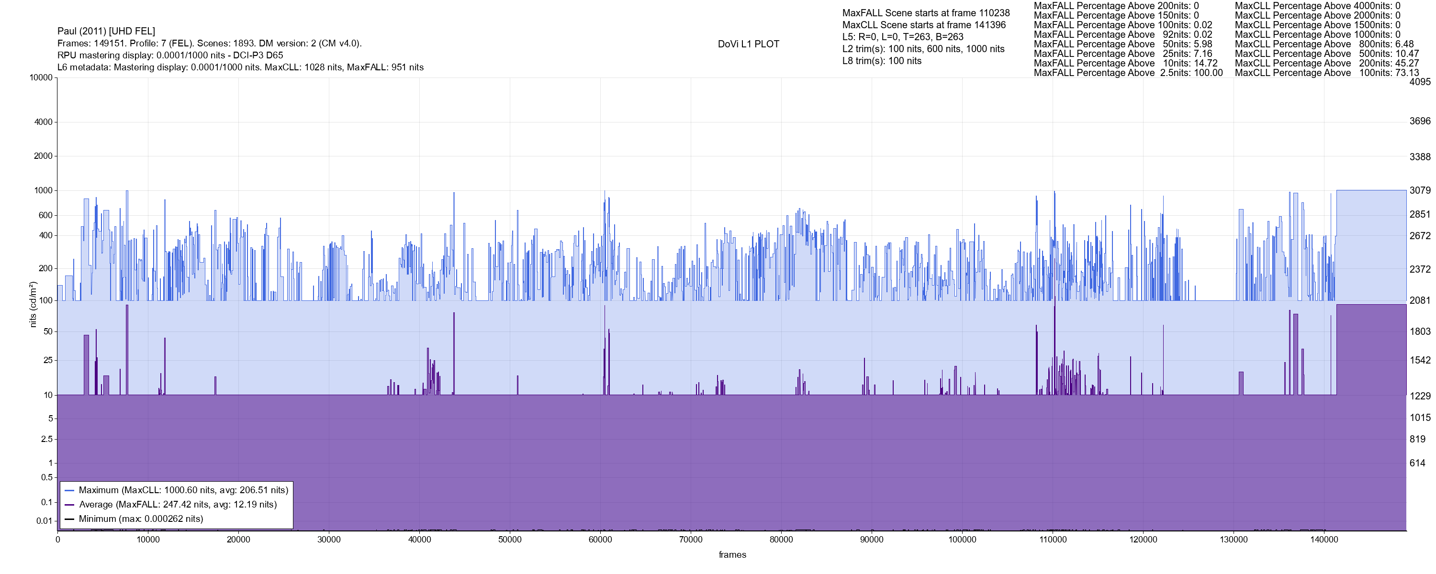Screen dimensions: 1436x574
Task: Click the Maximum MaxCLL legend label
Action: click(x=183, y=490)
